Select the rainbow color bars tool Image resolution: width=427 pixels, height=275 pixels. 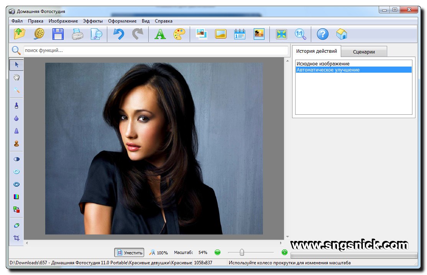tap(16, 197)
